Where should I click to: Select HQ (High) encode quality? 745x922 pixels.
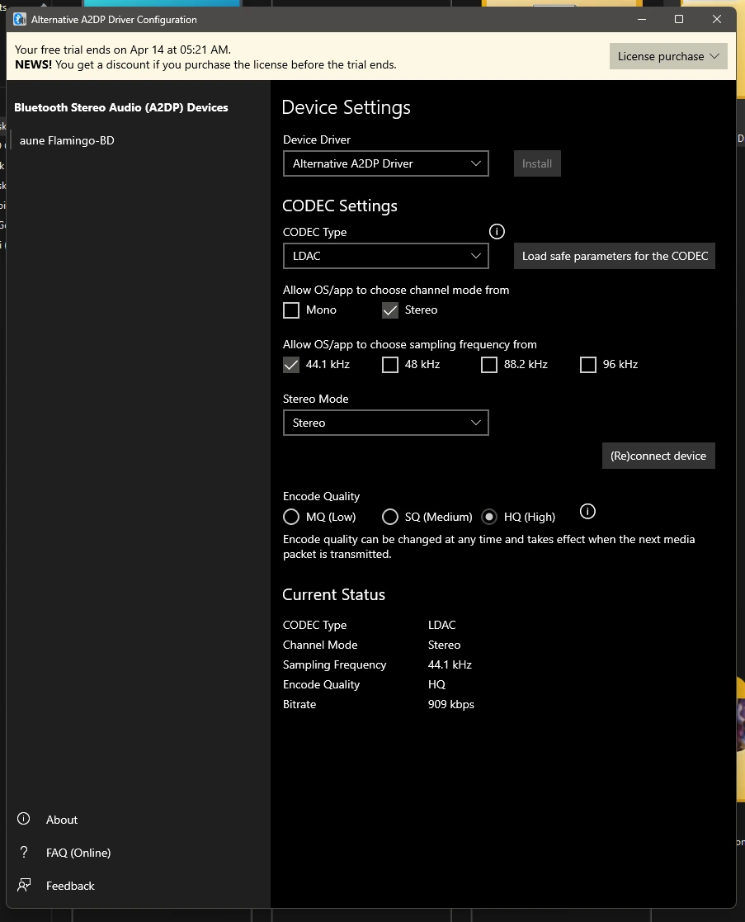[x=489, y=517]
